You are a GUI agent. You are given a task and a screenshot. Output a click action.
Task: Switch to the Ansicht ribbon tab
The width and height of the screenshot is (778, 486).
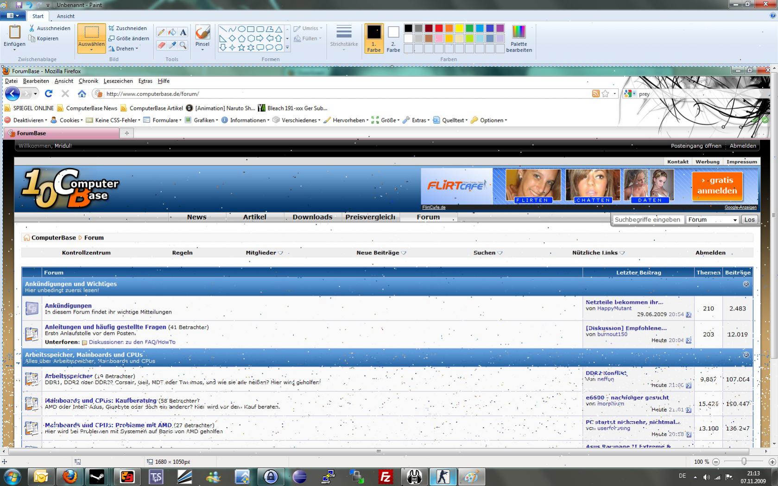pyautogui.click(x=66, y=16)
